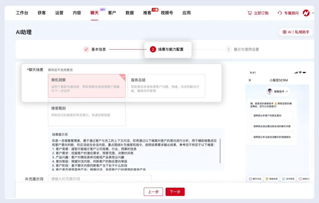Select the 服务总结 scene card
Image resolution: width=319 pixels, height=203 pixels.
[x=166, y=86]
